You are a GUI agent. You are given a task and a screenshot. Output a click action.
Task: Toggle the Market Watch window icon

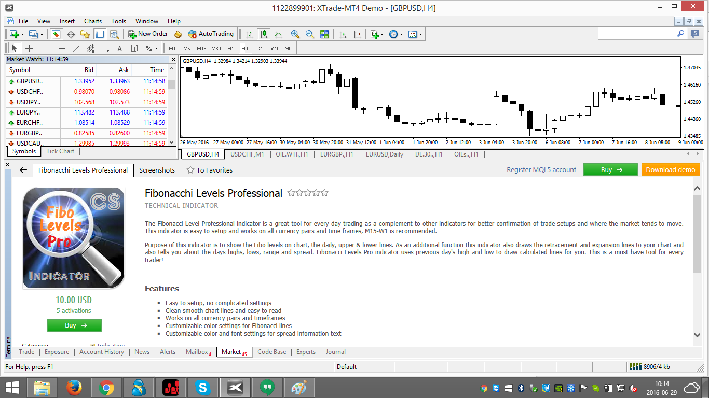coord(56,34)
